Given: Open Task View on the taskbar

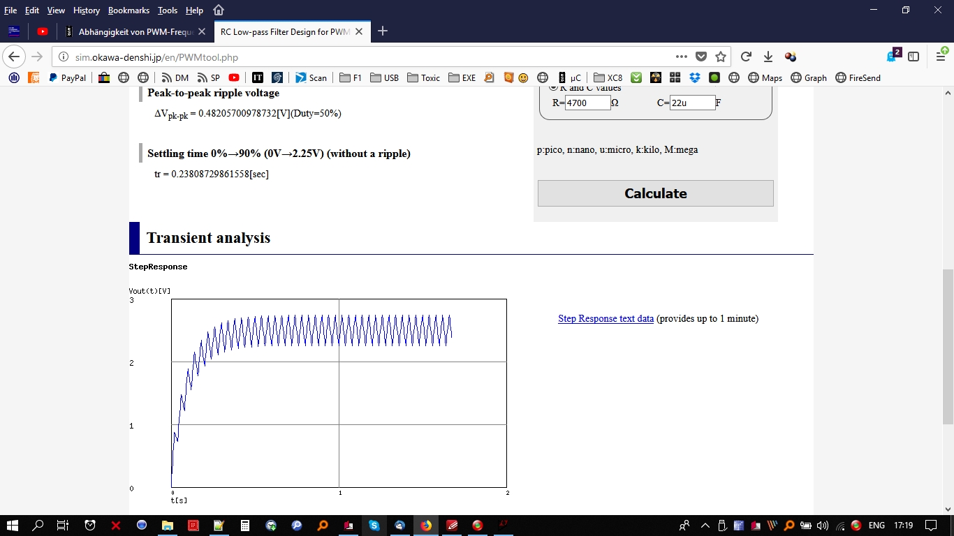Looking at the screenshot, I should tap(63, 526).
